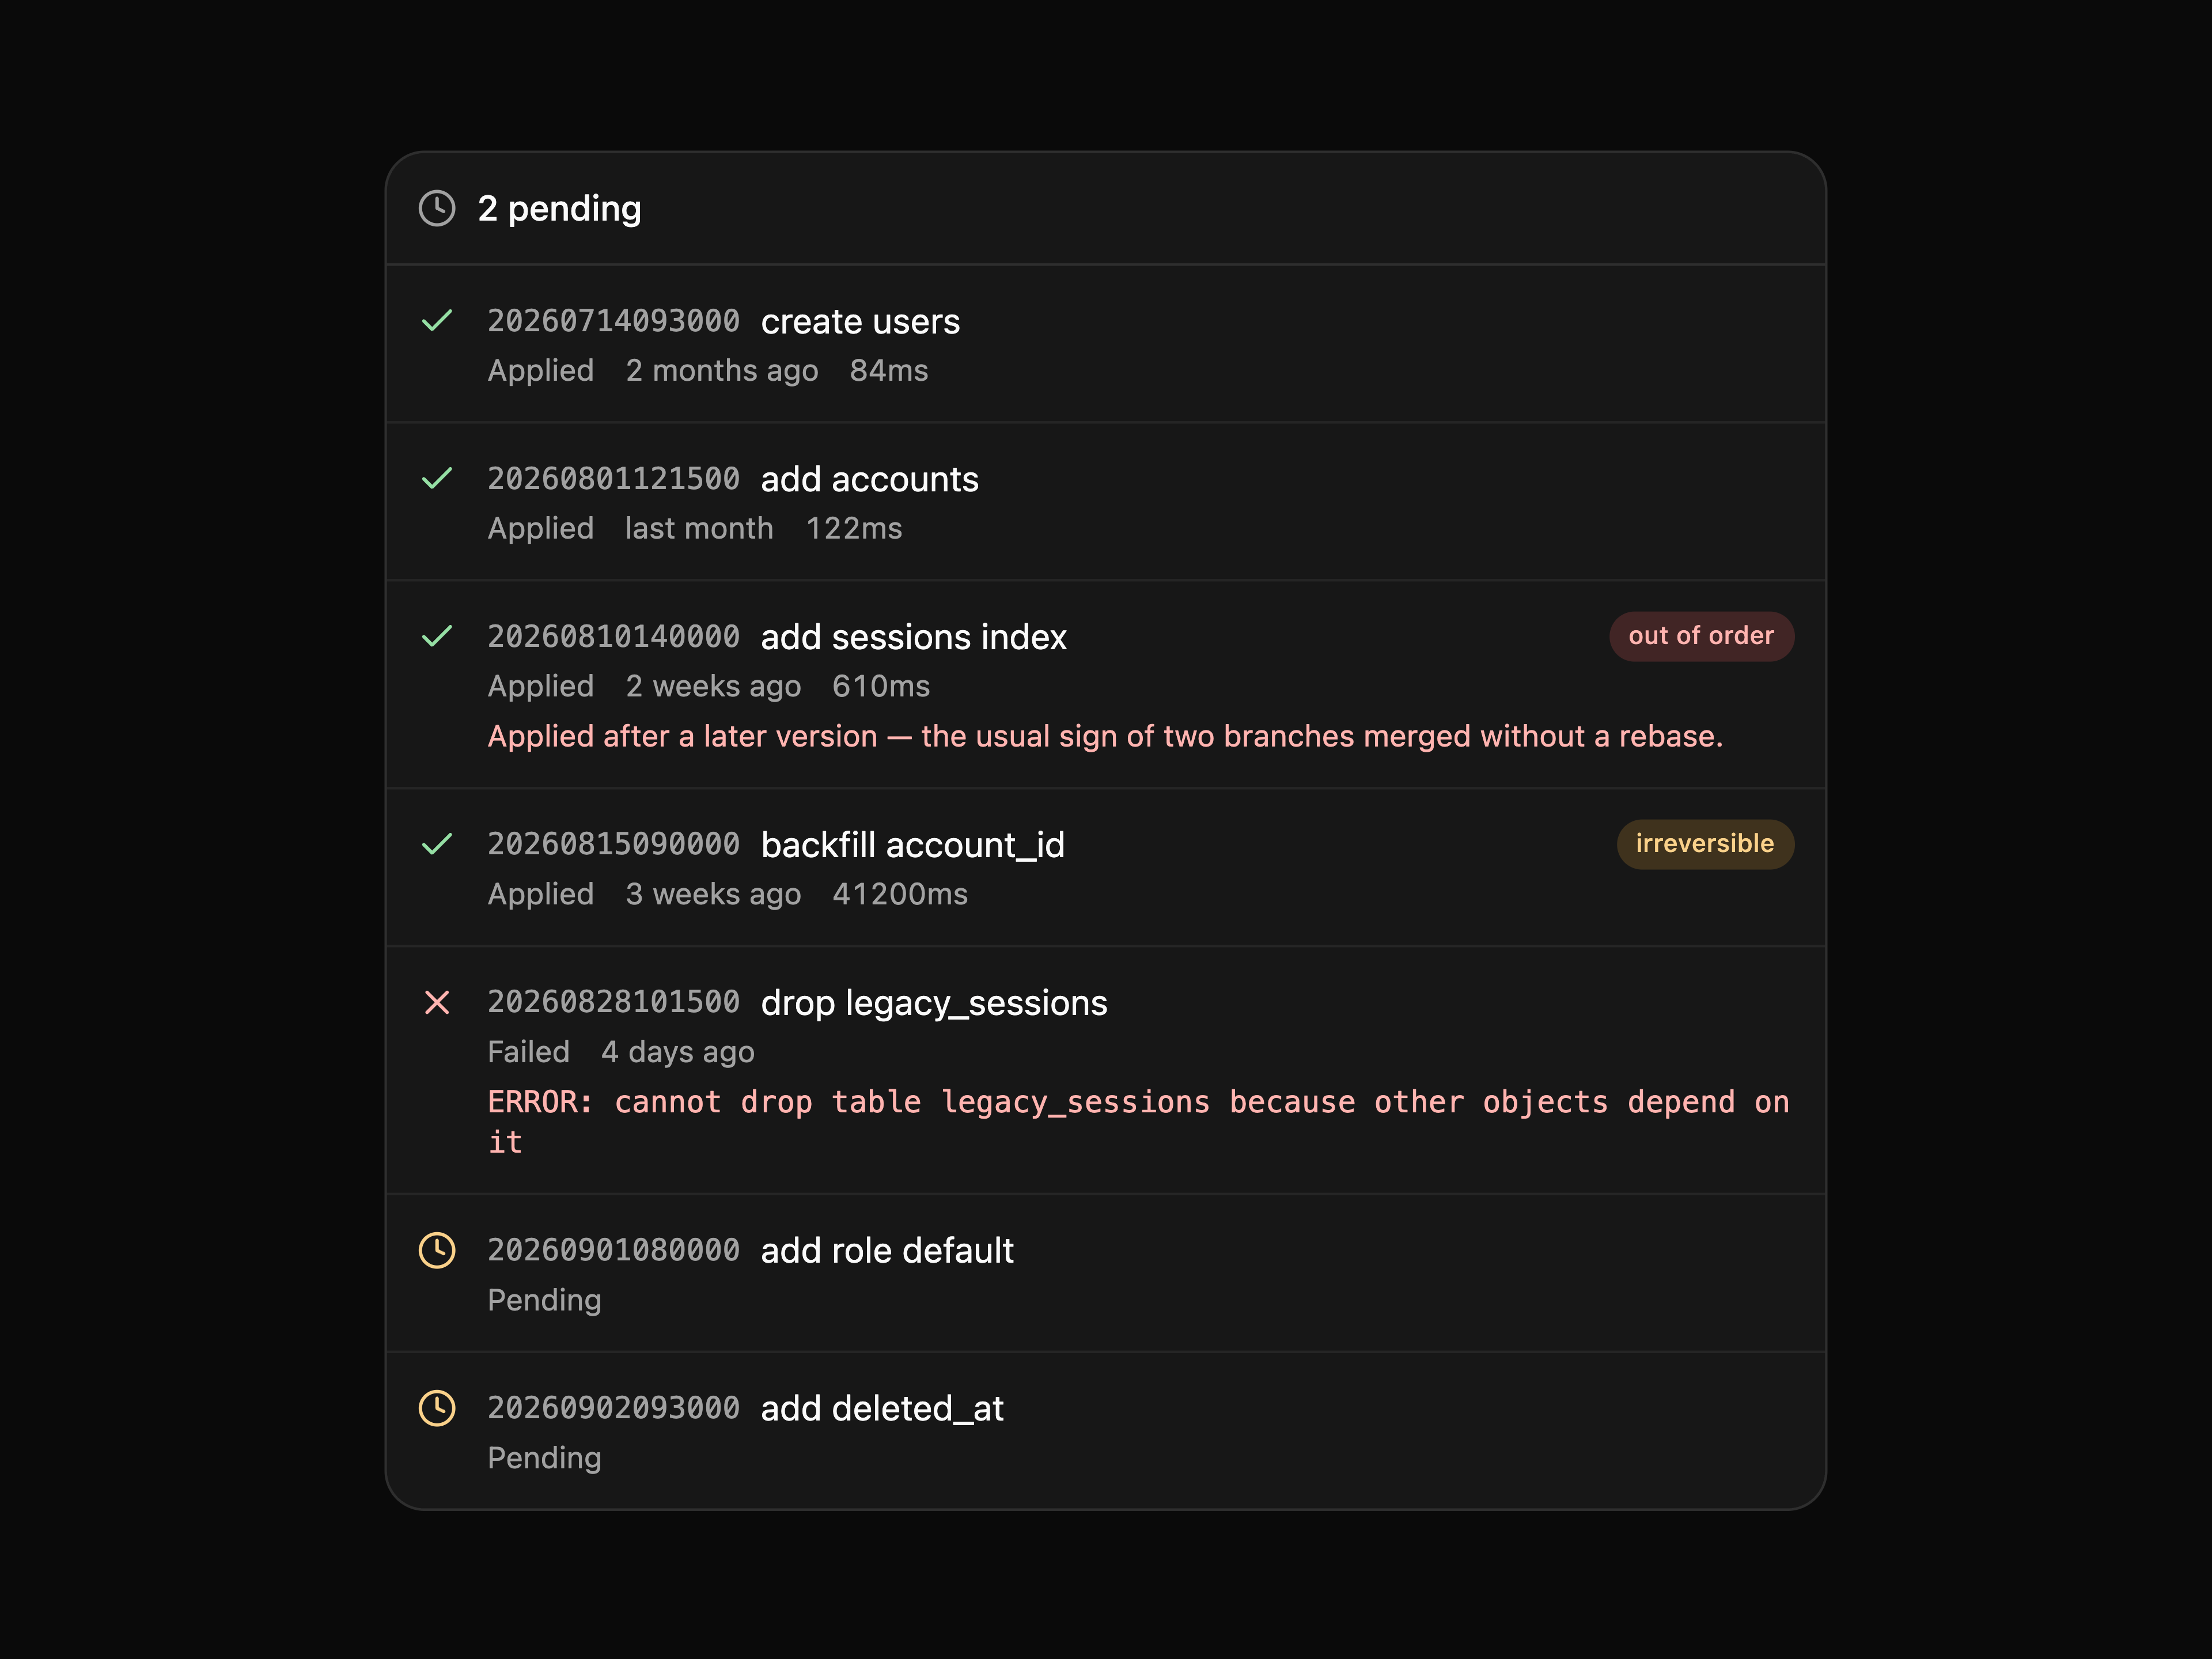
Task: Select version number 20260810140000
Action: (614, 636)
